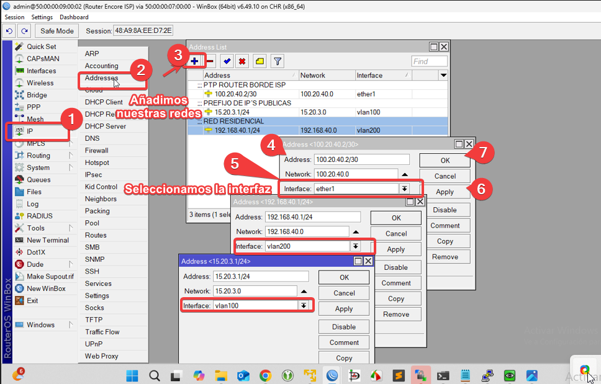Click the Find search field
This screenshot has width=601, height=384.
pos(429,61)
